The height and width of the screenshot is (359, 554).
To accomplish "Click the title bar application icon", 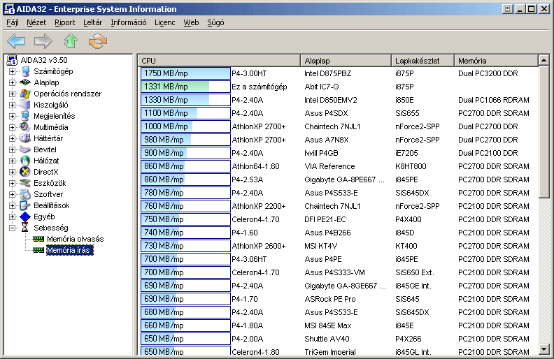I will click(x=9, y=9).
